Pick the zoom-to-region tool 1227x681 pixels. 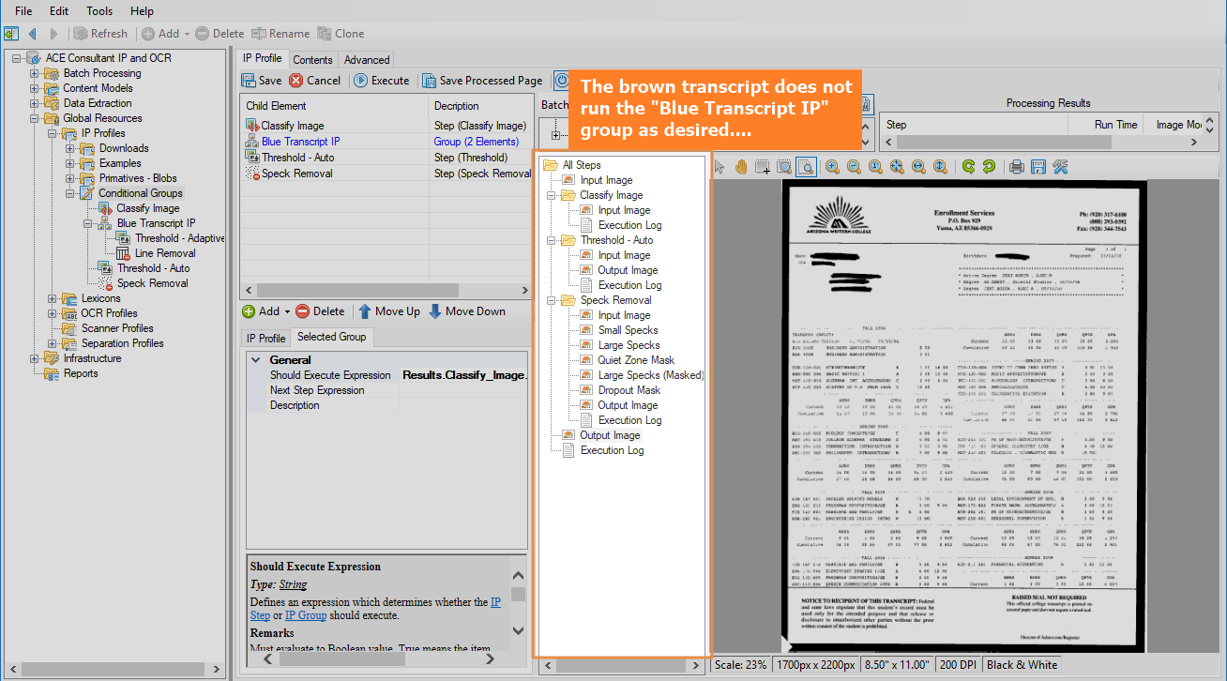(x=784, y=167)
